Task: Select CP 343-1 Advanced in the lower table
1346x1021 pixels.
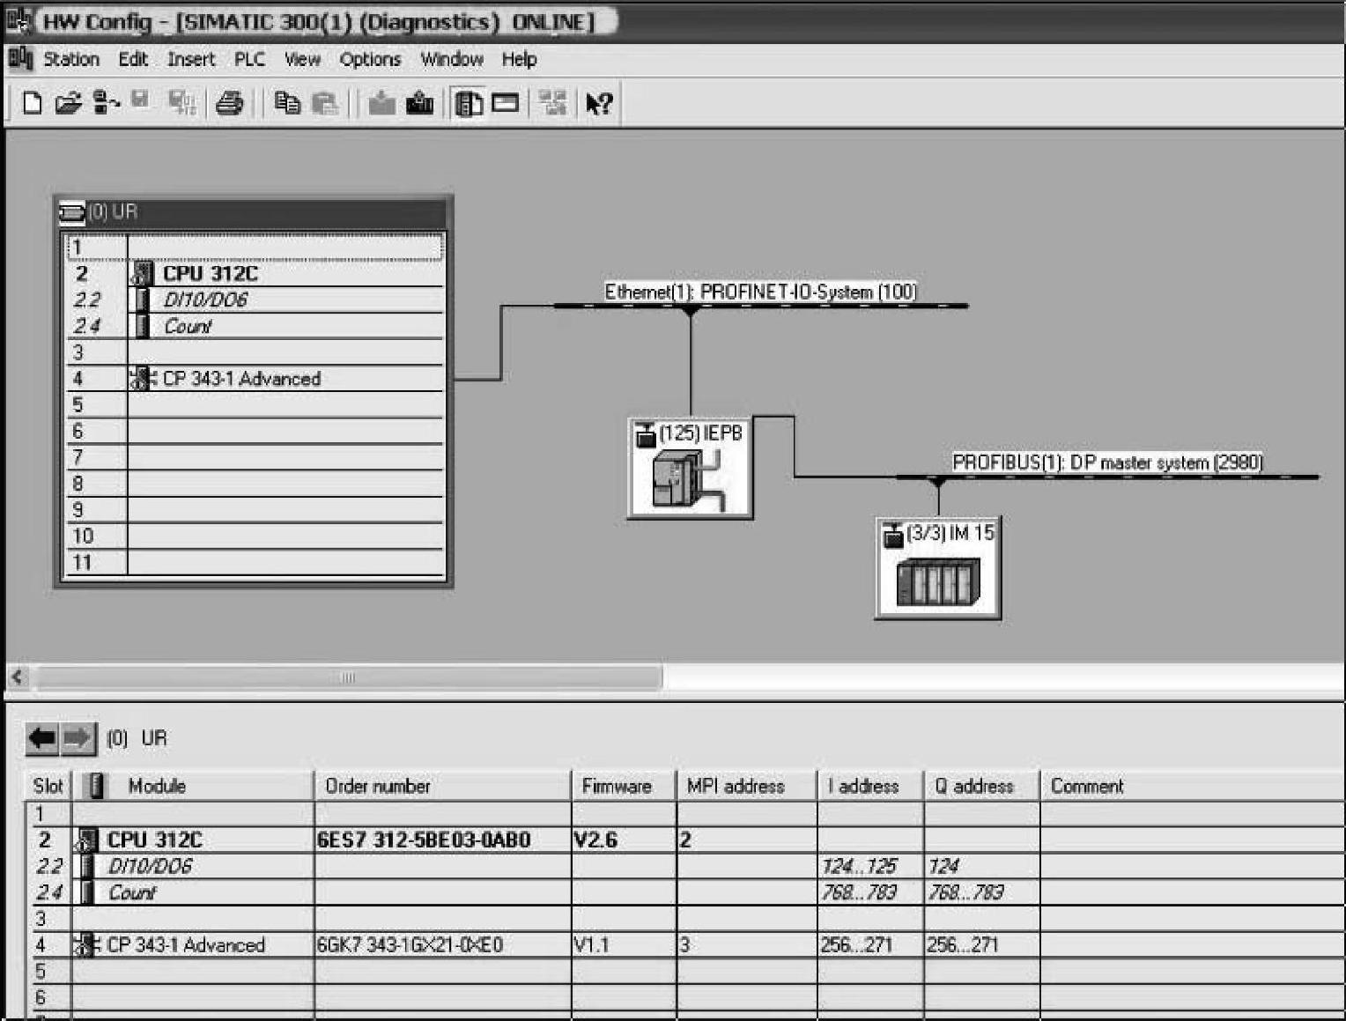Action: (x=186, y=945)
